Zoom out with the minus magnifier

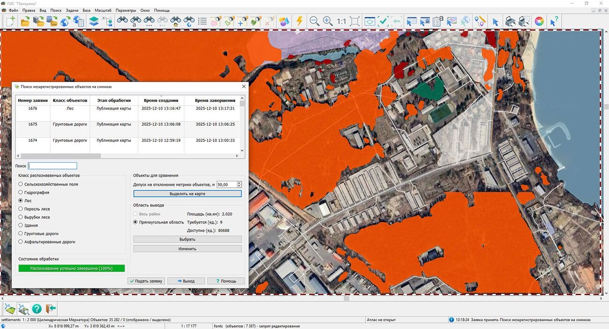314,21
